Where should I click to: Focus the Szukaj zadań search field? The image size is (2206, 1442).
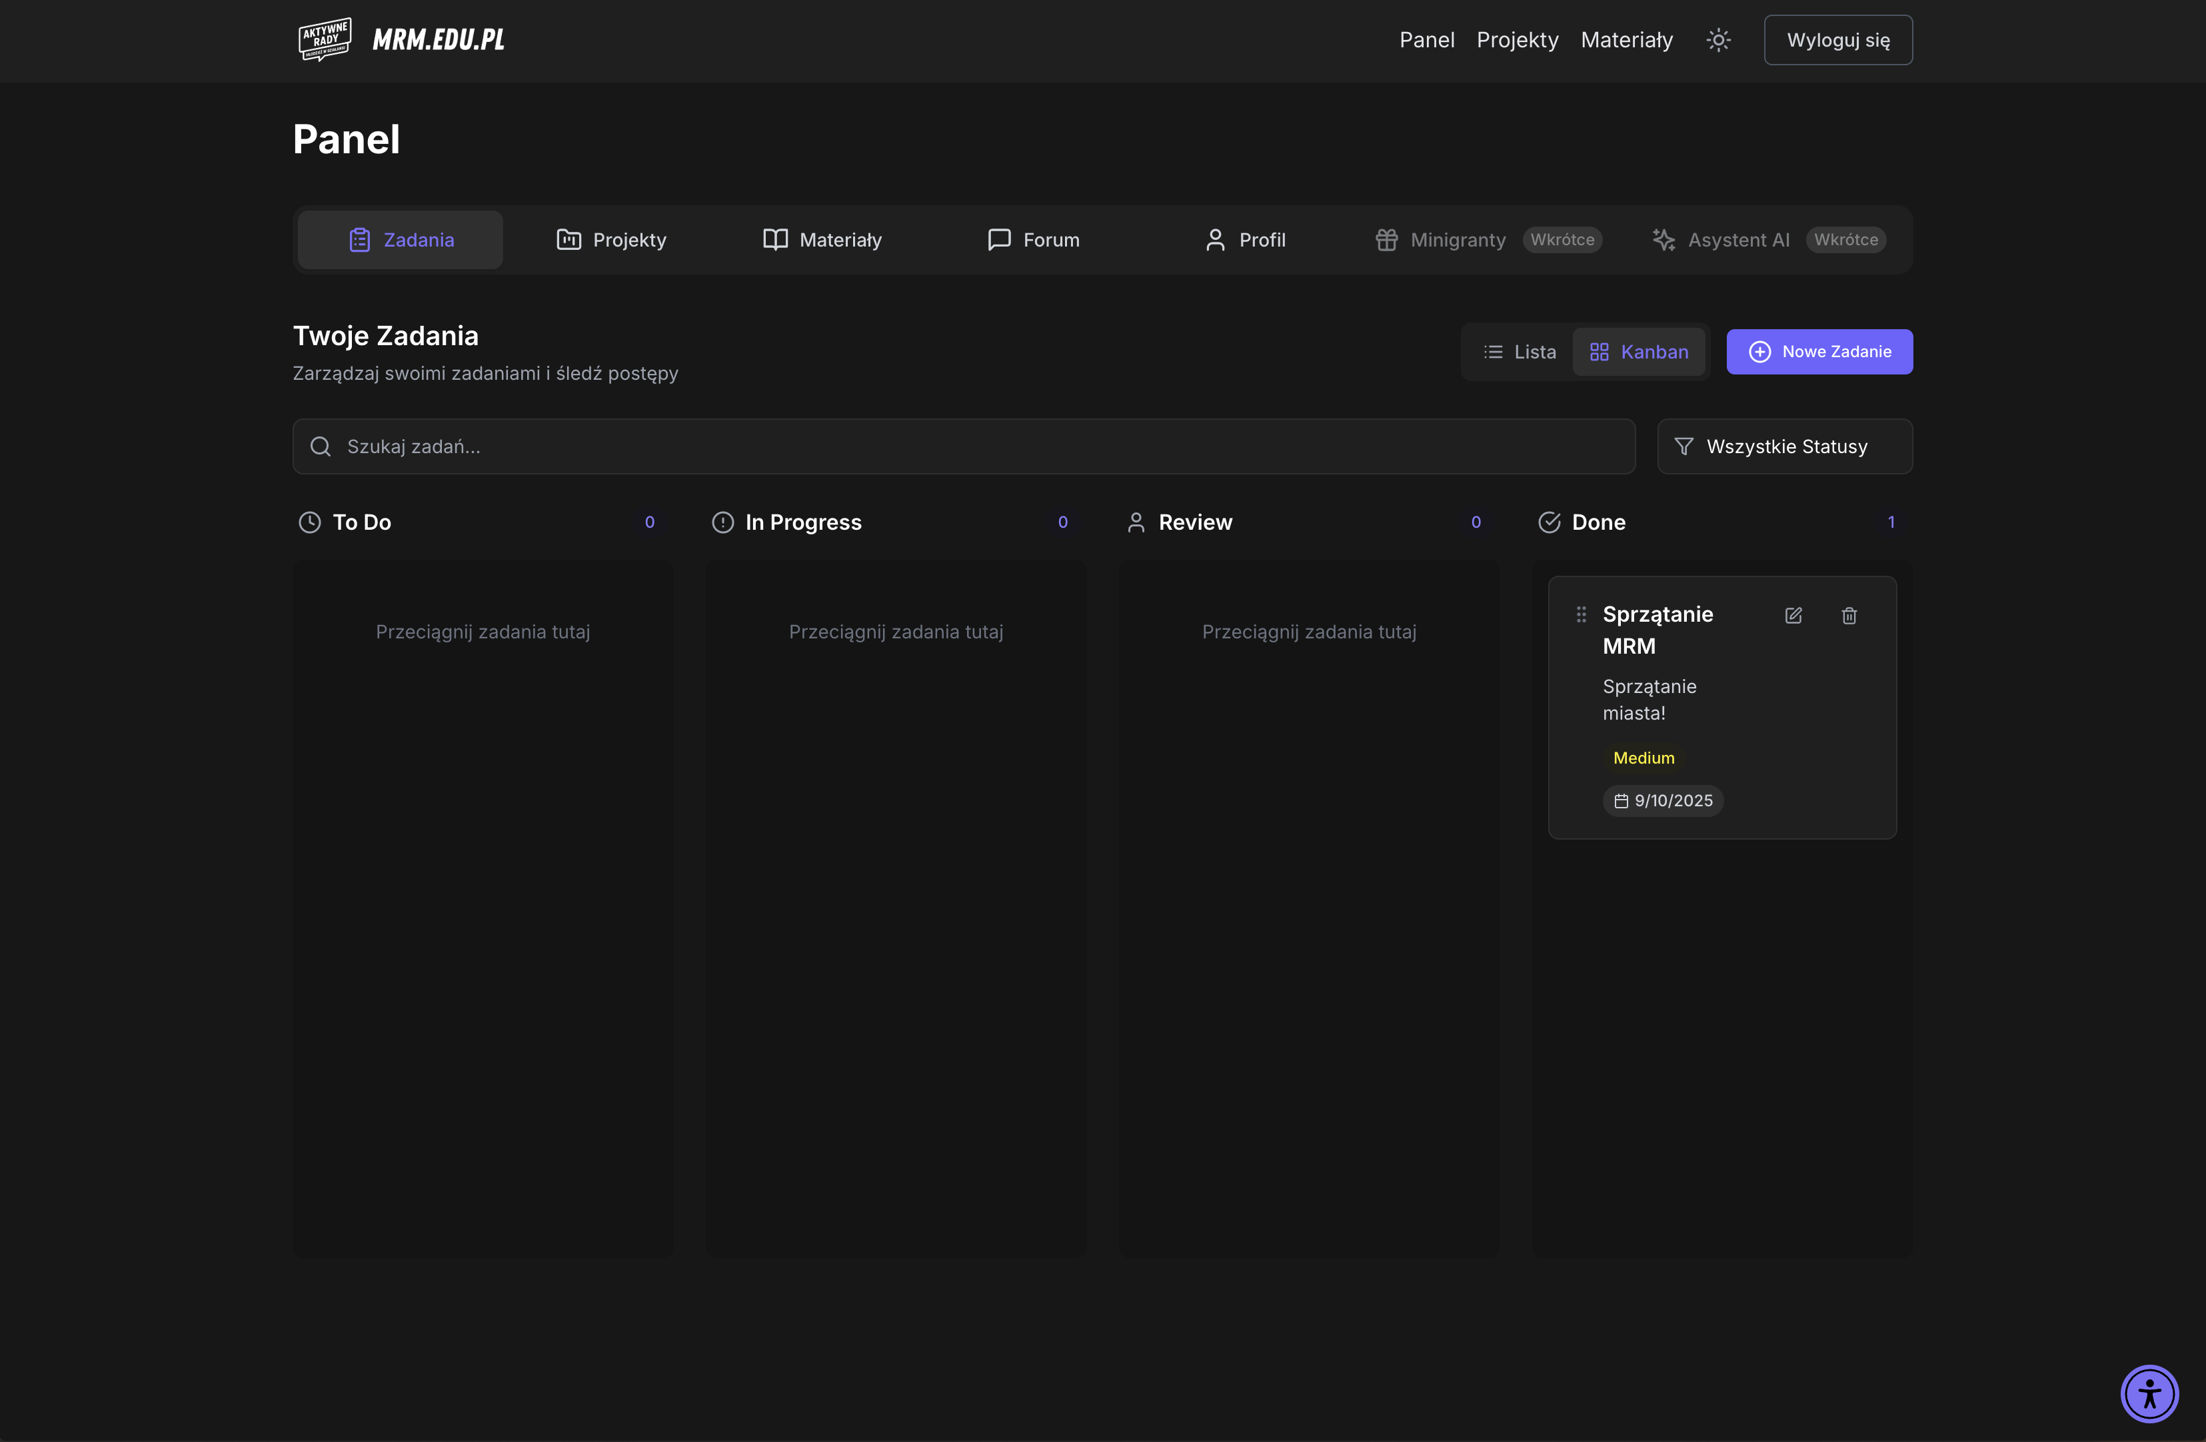coord(964,446)
